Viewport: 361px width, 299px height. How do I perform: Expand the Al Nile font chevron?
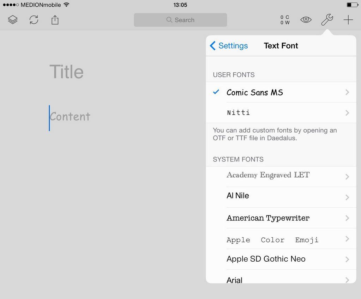point(347,197)
